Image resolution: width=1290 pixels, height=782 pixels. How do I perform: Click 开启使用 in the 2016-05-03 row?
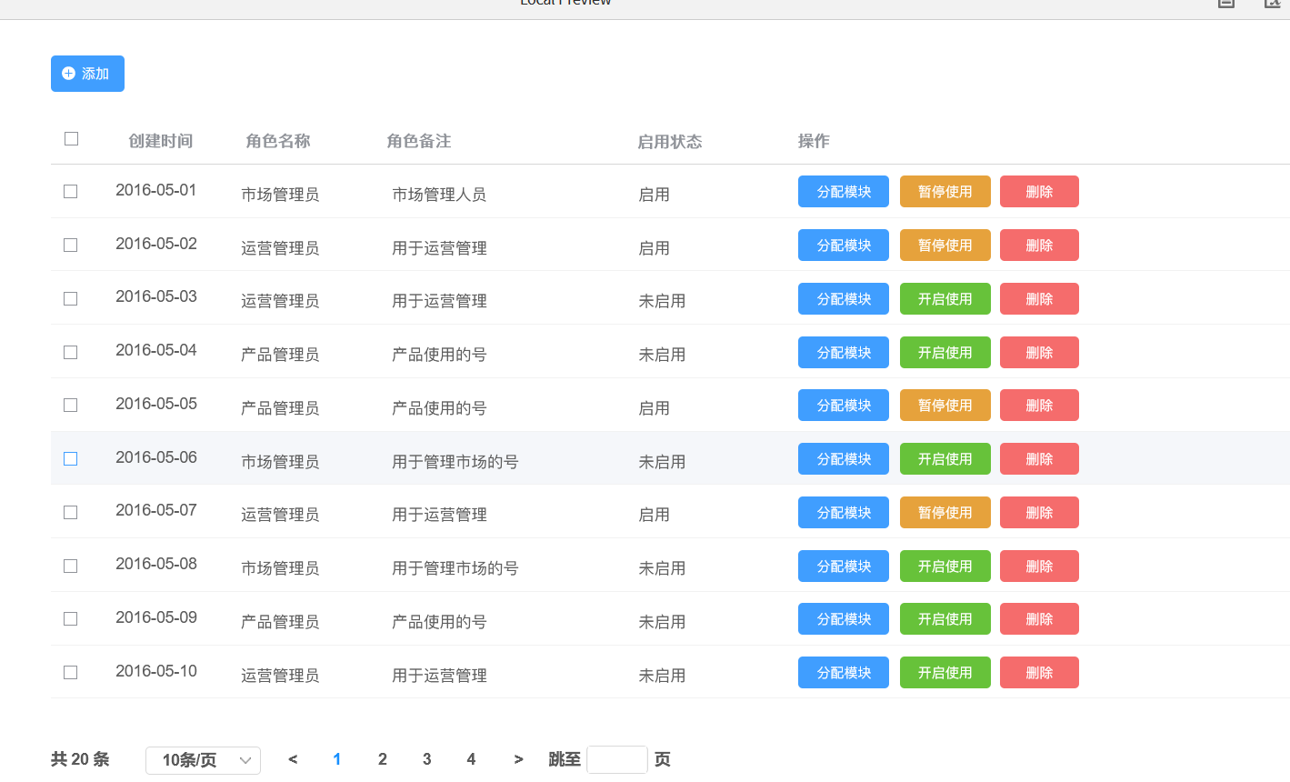pyautogui.click(x=945, y=299)
